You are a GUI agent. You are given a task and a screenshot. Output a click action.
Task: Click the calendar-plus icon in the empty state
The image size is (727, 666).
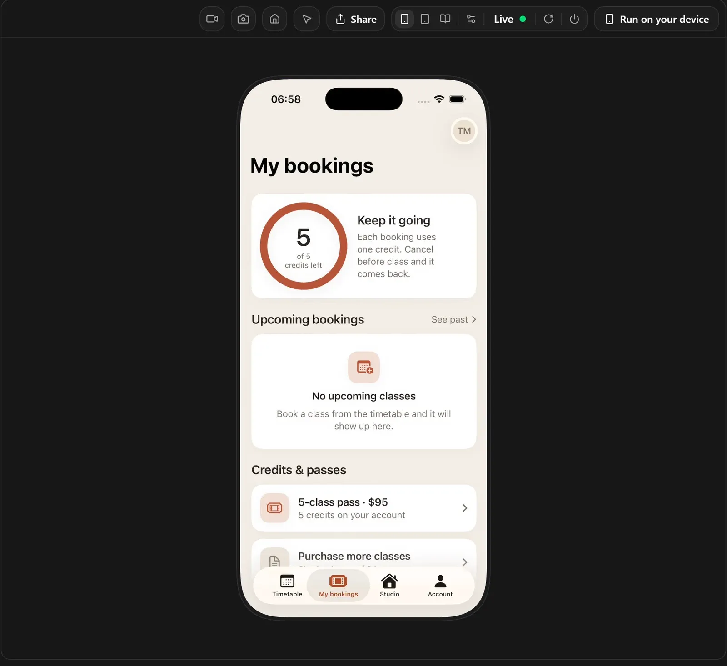point(364,367)
